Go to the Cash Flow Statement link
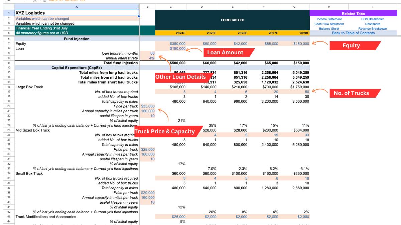The image size is (401, 225). pyautogui.click(x=329, y=24)
